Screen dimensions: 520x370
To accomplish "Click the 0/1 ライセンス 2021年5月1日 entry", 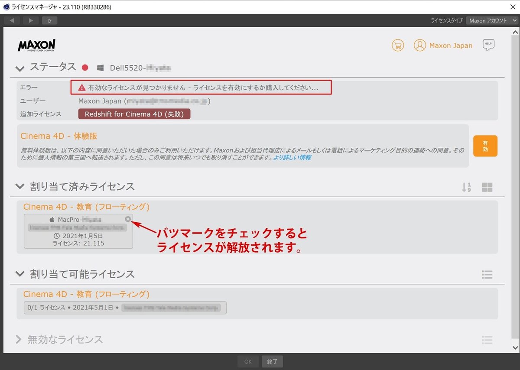I will [x=125, y=308].
